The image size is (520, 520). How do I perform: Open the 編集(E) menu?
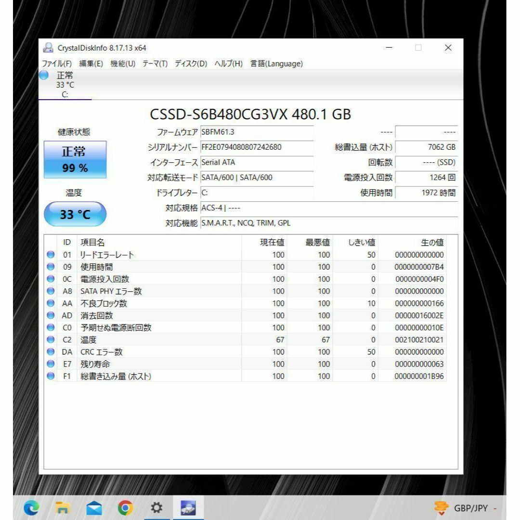click(x=91, y=64)
